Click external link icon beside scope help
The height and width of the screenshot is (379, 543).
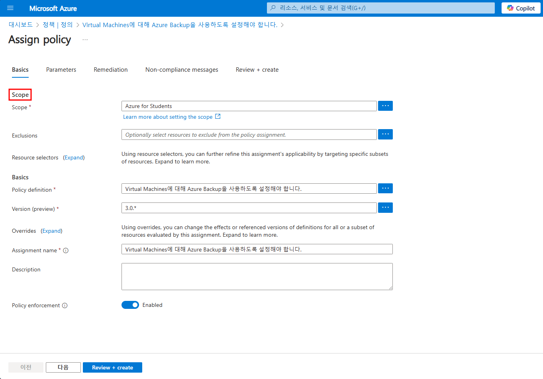[x=218, y=116]
